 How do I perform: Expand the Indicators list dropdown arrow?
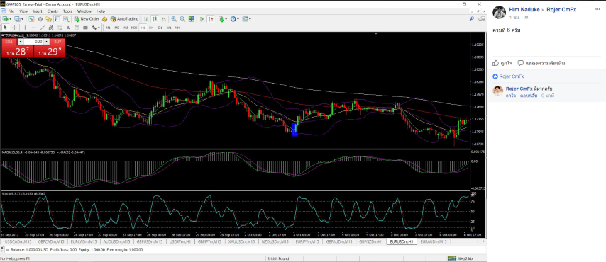pos(226,19)
